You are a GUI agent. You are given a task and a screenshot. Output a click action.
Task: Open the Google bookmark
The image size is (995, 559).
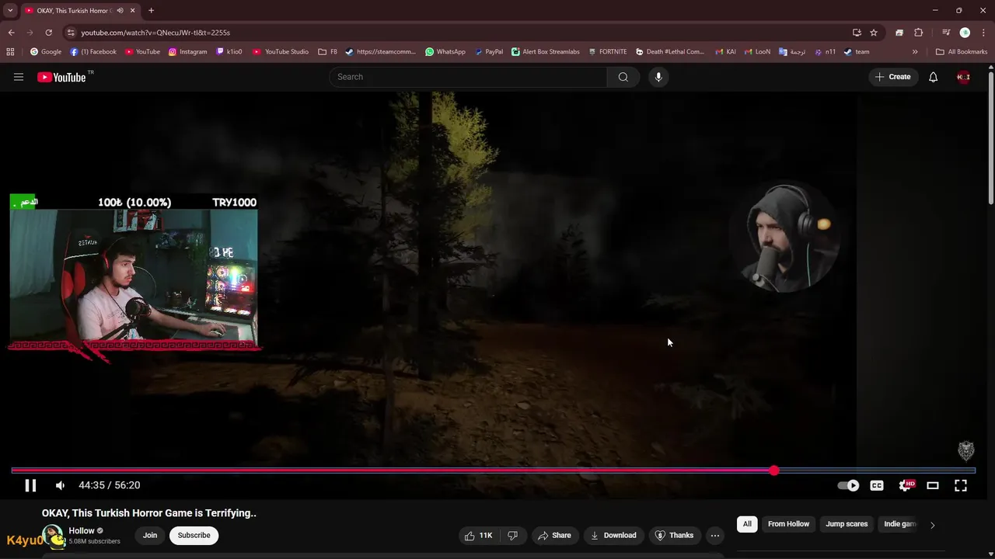pyautogui.click(x=45, y=52)
